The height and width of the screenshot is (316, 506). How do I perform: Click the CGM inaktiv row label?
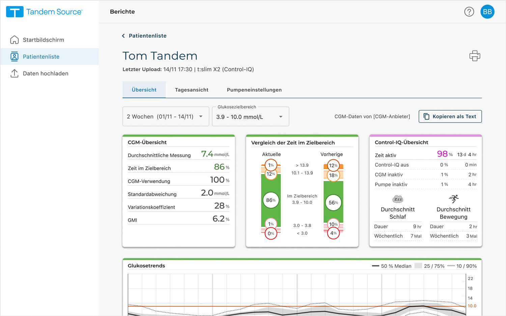click(389, 175)
